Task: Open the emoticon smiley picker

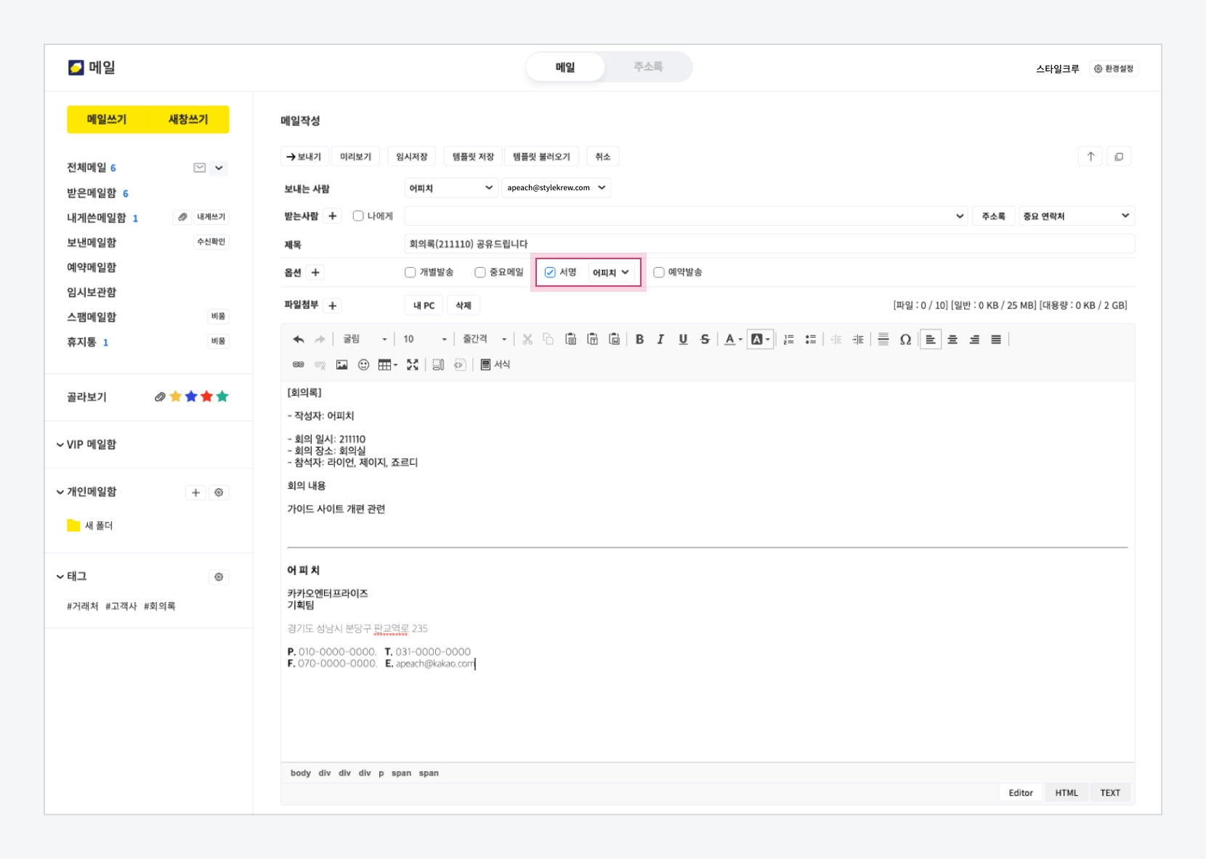Action: pos(363,365)
